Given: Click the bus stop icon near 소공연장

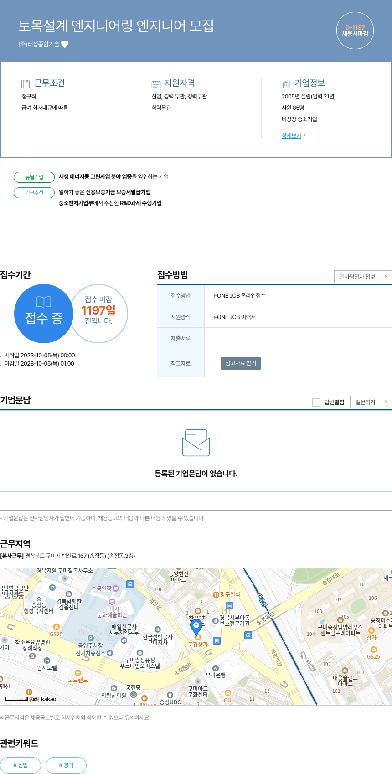Looking at the screenshot, I should tap(130, 584).
